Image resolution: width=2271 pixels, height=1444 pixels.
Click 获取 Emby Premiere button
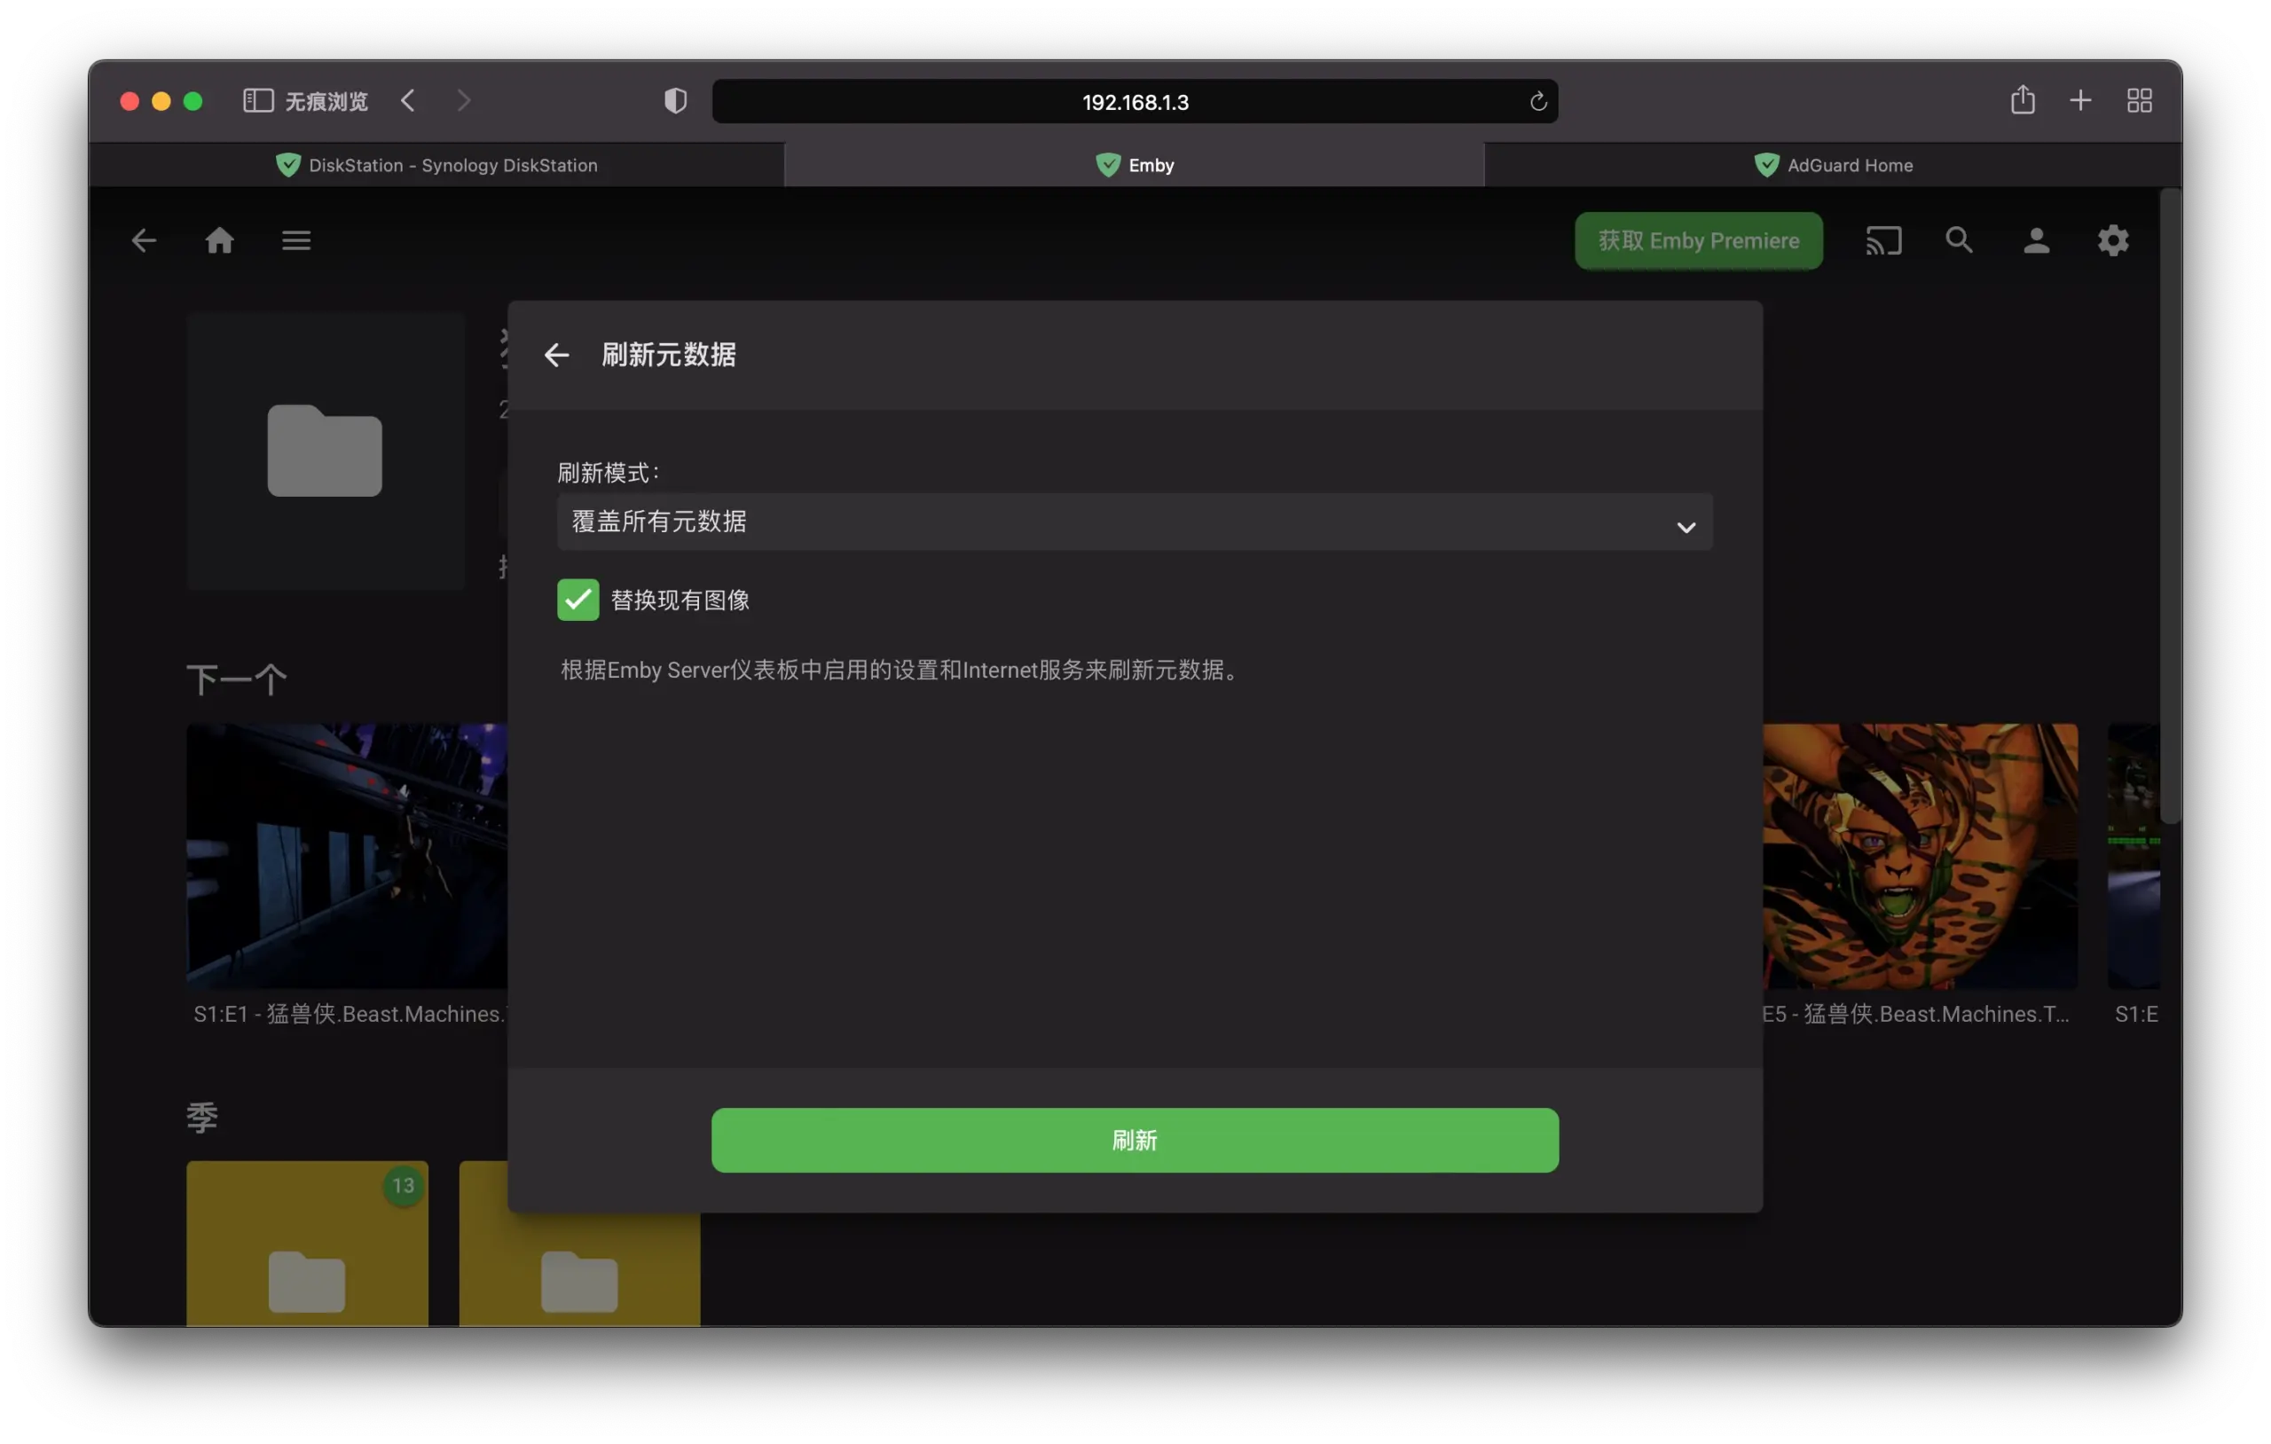click(x=1699, y=240)
